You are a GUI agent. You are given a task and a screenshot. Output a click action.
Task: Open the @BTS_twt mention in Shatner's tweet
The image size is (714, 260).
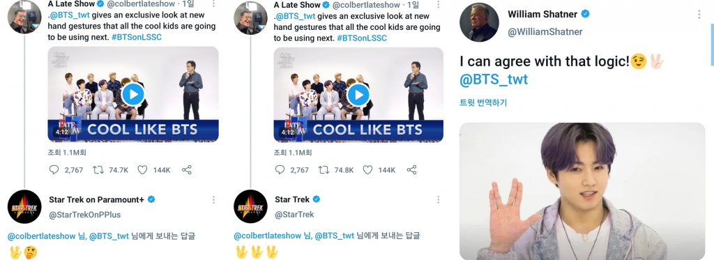pyautogui.click(x=494, y=80)
